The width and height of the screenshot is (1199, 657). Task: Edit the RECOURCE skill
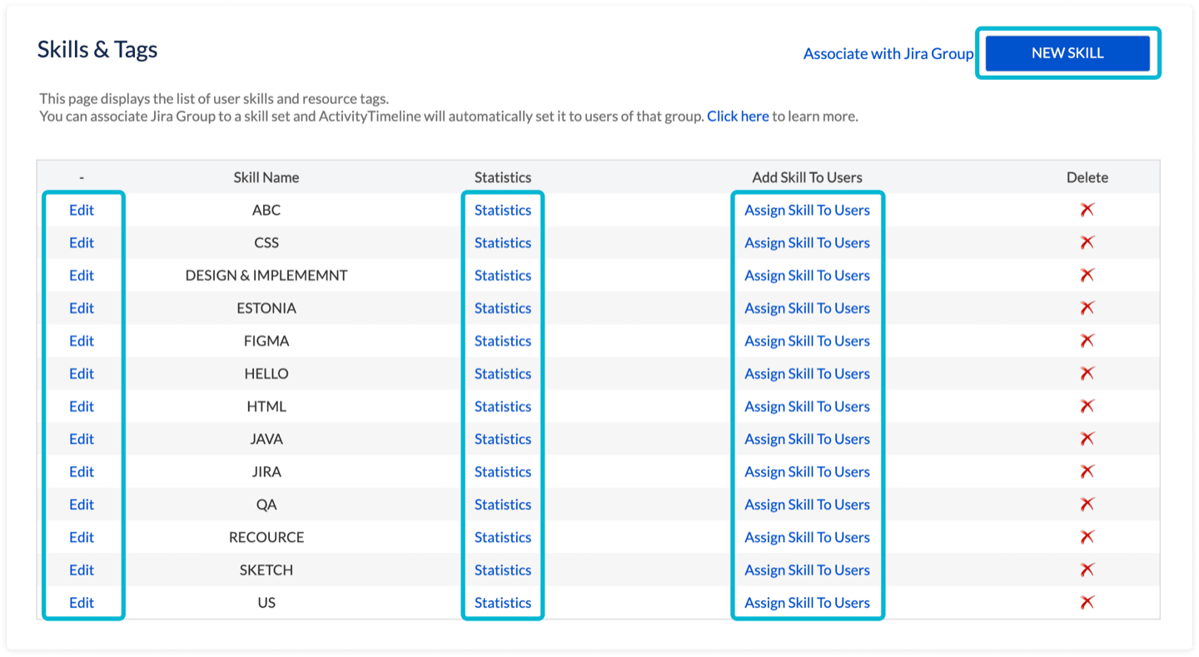(82, 537)
